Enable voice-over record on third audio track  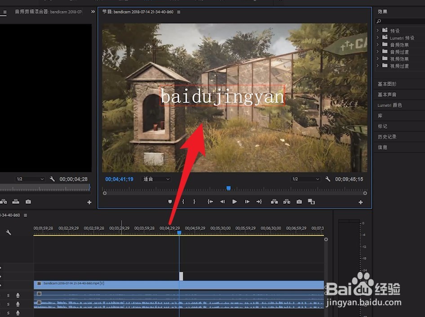[x=18, y=313]
